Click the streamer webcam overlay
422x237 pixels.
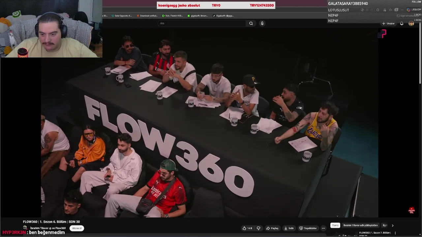[51, 29]
